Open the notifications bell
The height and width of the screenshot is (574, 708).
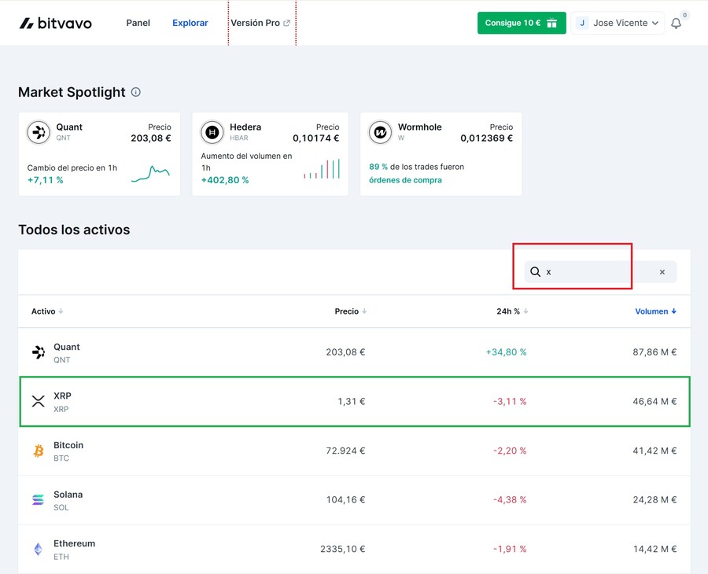pos(676,24)
